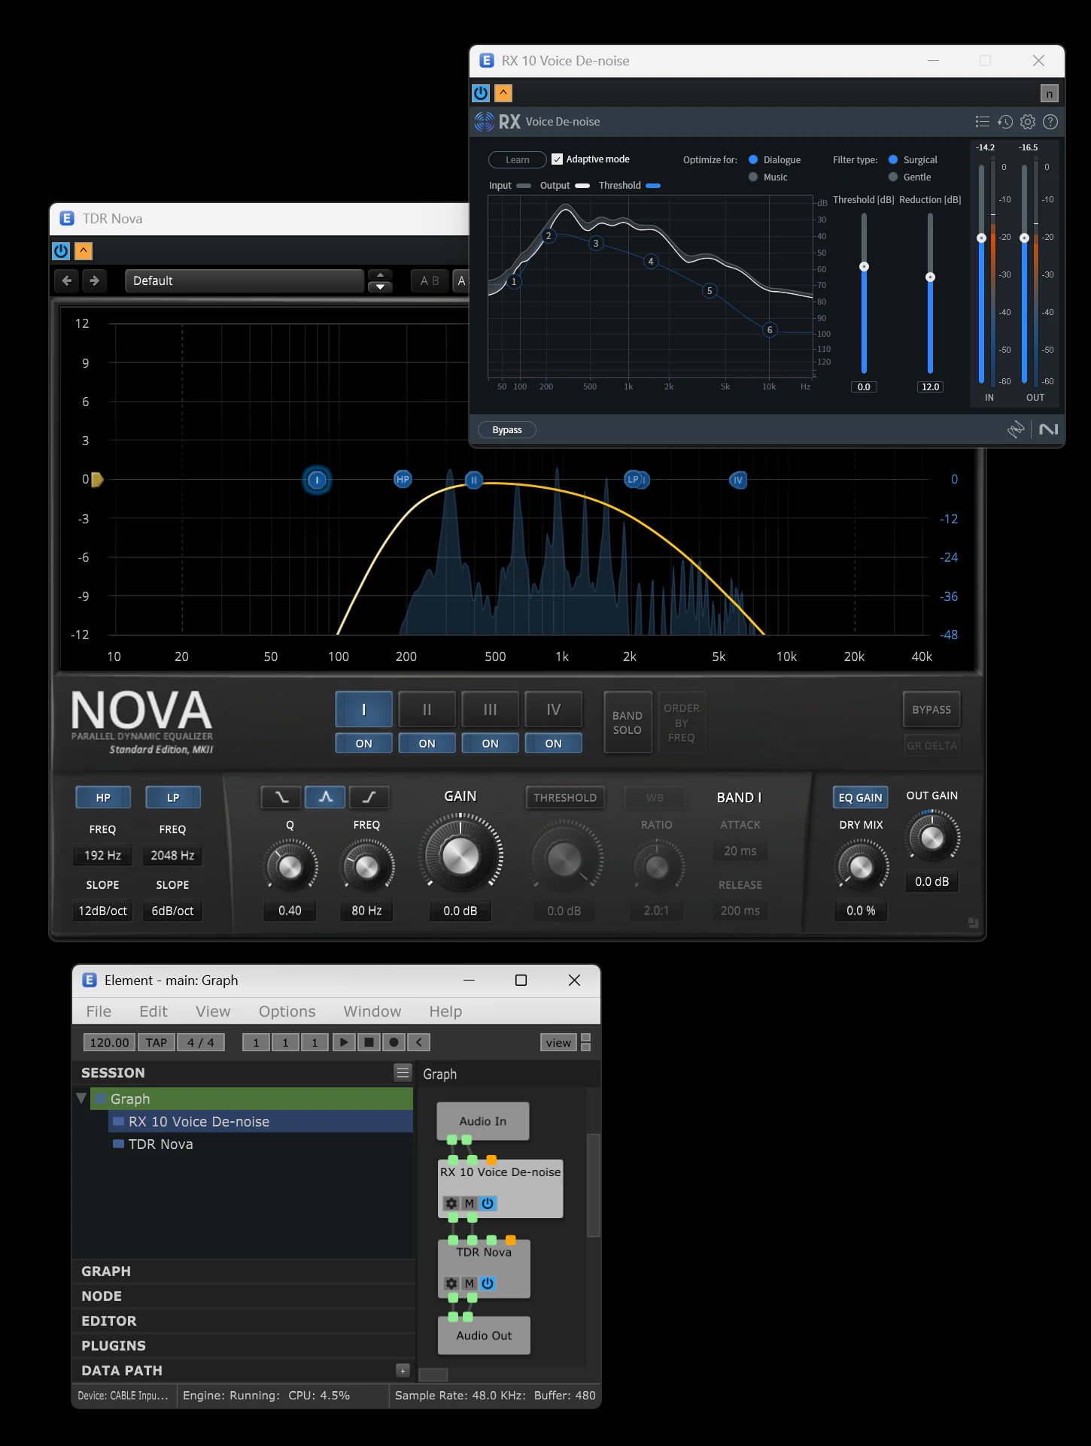
Task: Adjust the Threshold dB slider handle in RX
Action: 864,266
